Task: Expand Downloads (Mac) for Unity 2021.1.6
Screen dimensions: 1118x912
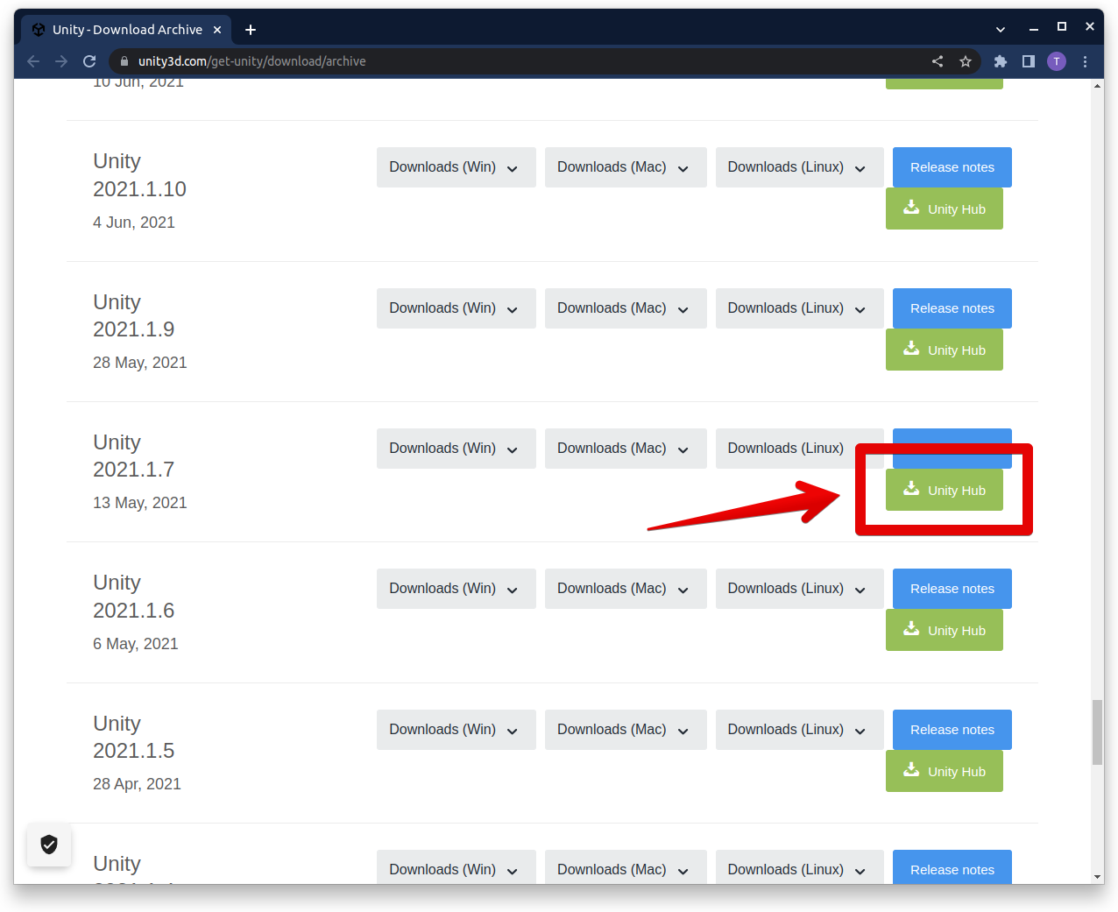Action: click(x=626, y=589)
